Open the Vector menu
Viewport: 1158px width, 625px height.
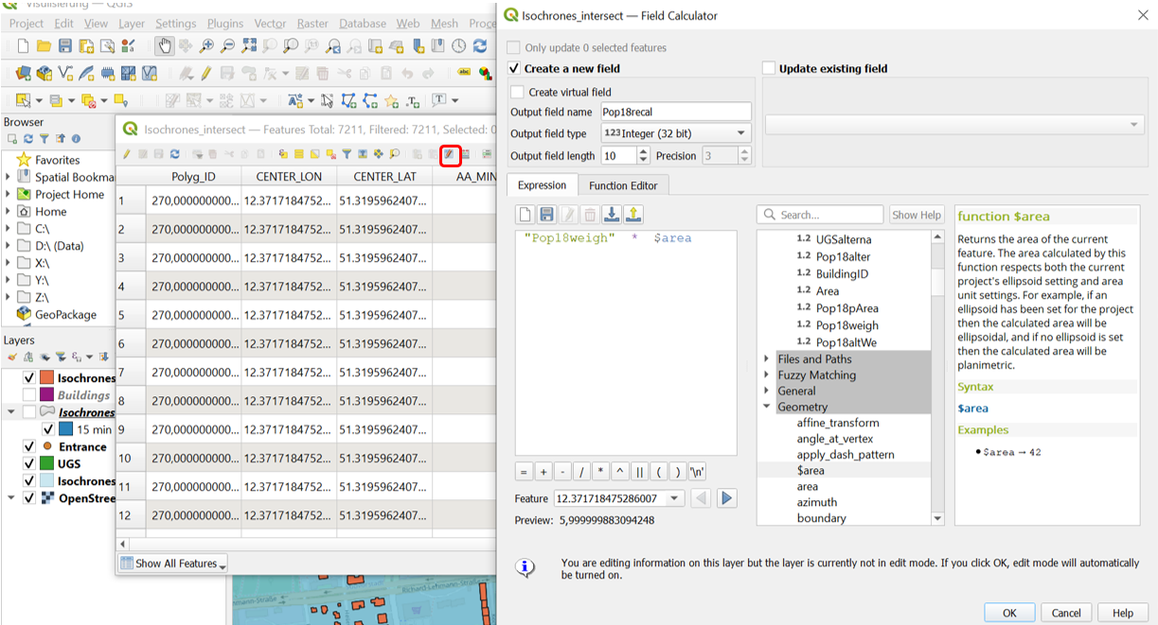click(x=270, y=23)
